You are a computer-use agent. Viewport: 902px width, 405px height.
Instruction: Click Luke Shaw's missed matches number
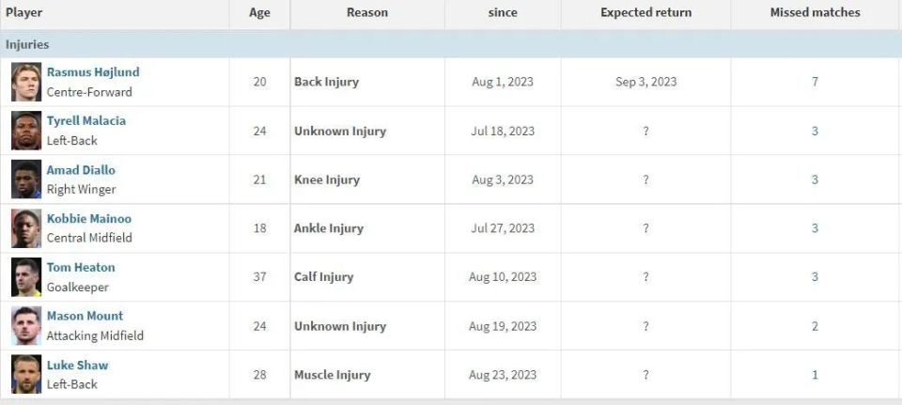[815, 375]
